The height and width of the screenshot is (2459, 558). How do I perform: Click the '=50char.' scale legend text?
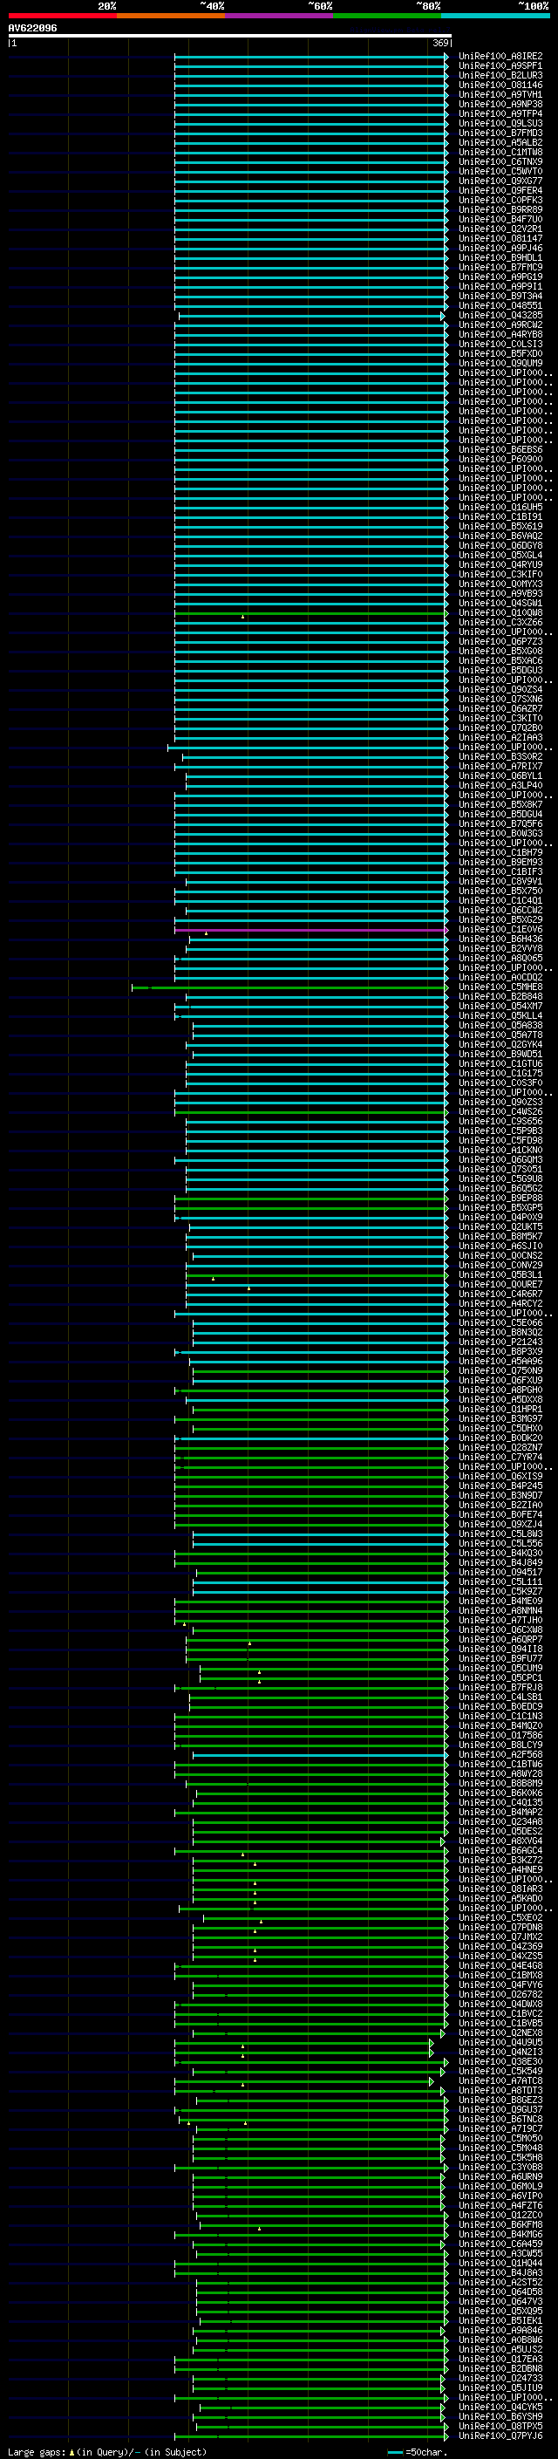point(425,2452)
